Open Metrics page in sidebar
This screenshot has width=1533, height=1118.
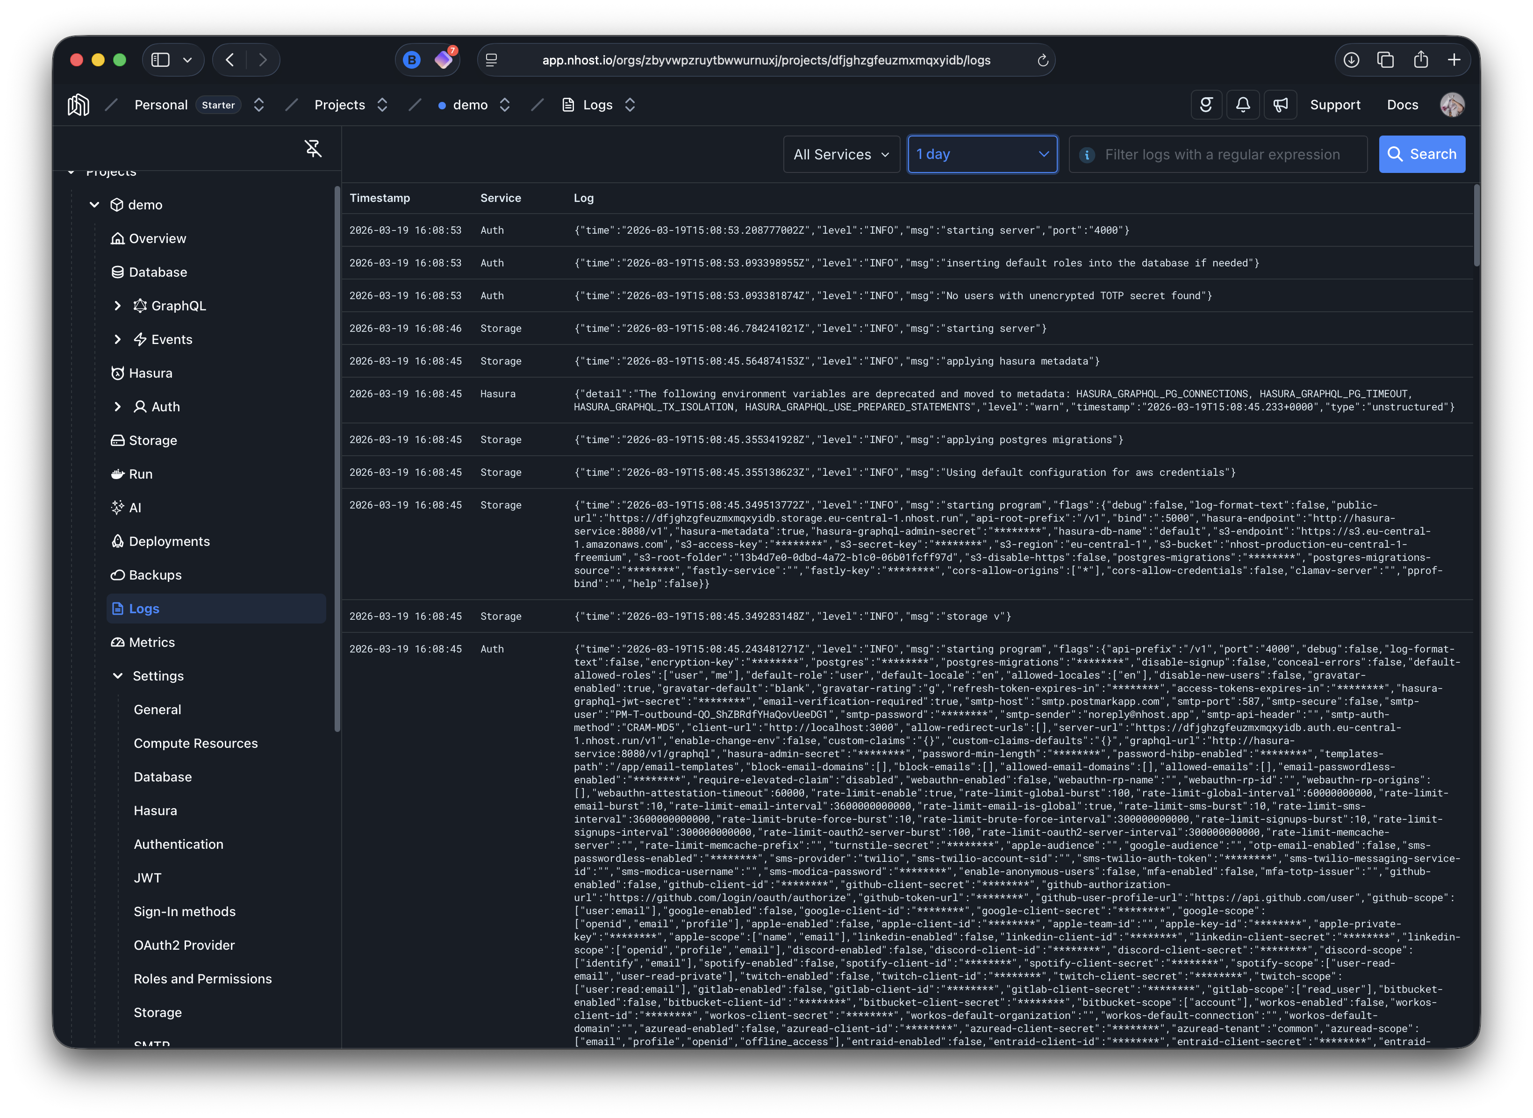pos(151,642)
